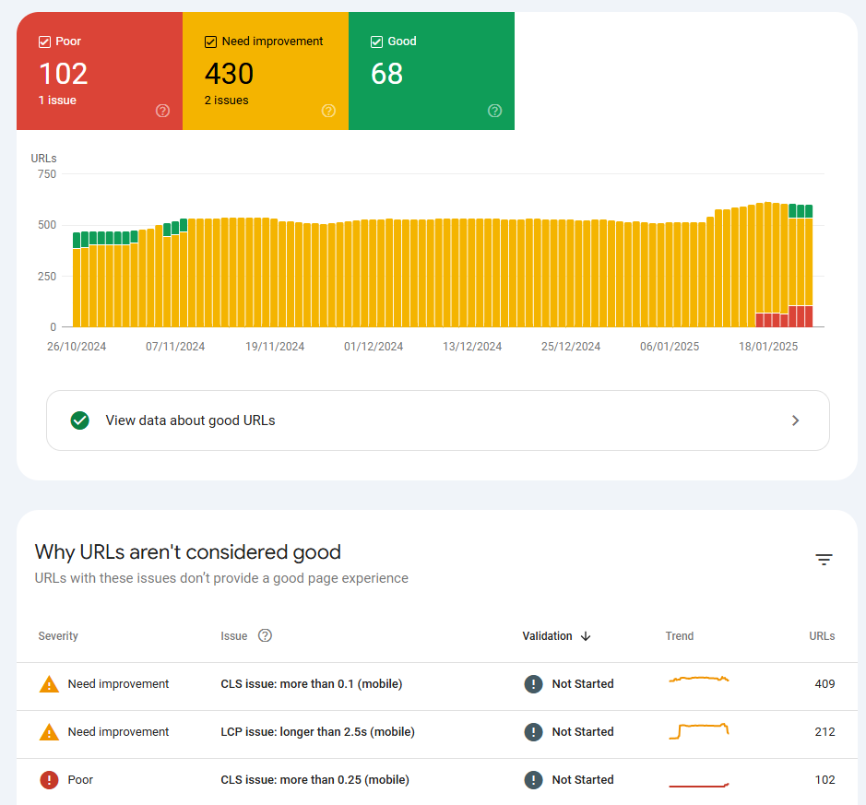Screen dimensions: 866x805
Task: Open the filter icon in Why URLs aren't considered good
Action: (x=824, y=559)
